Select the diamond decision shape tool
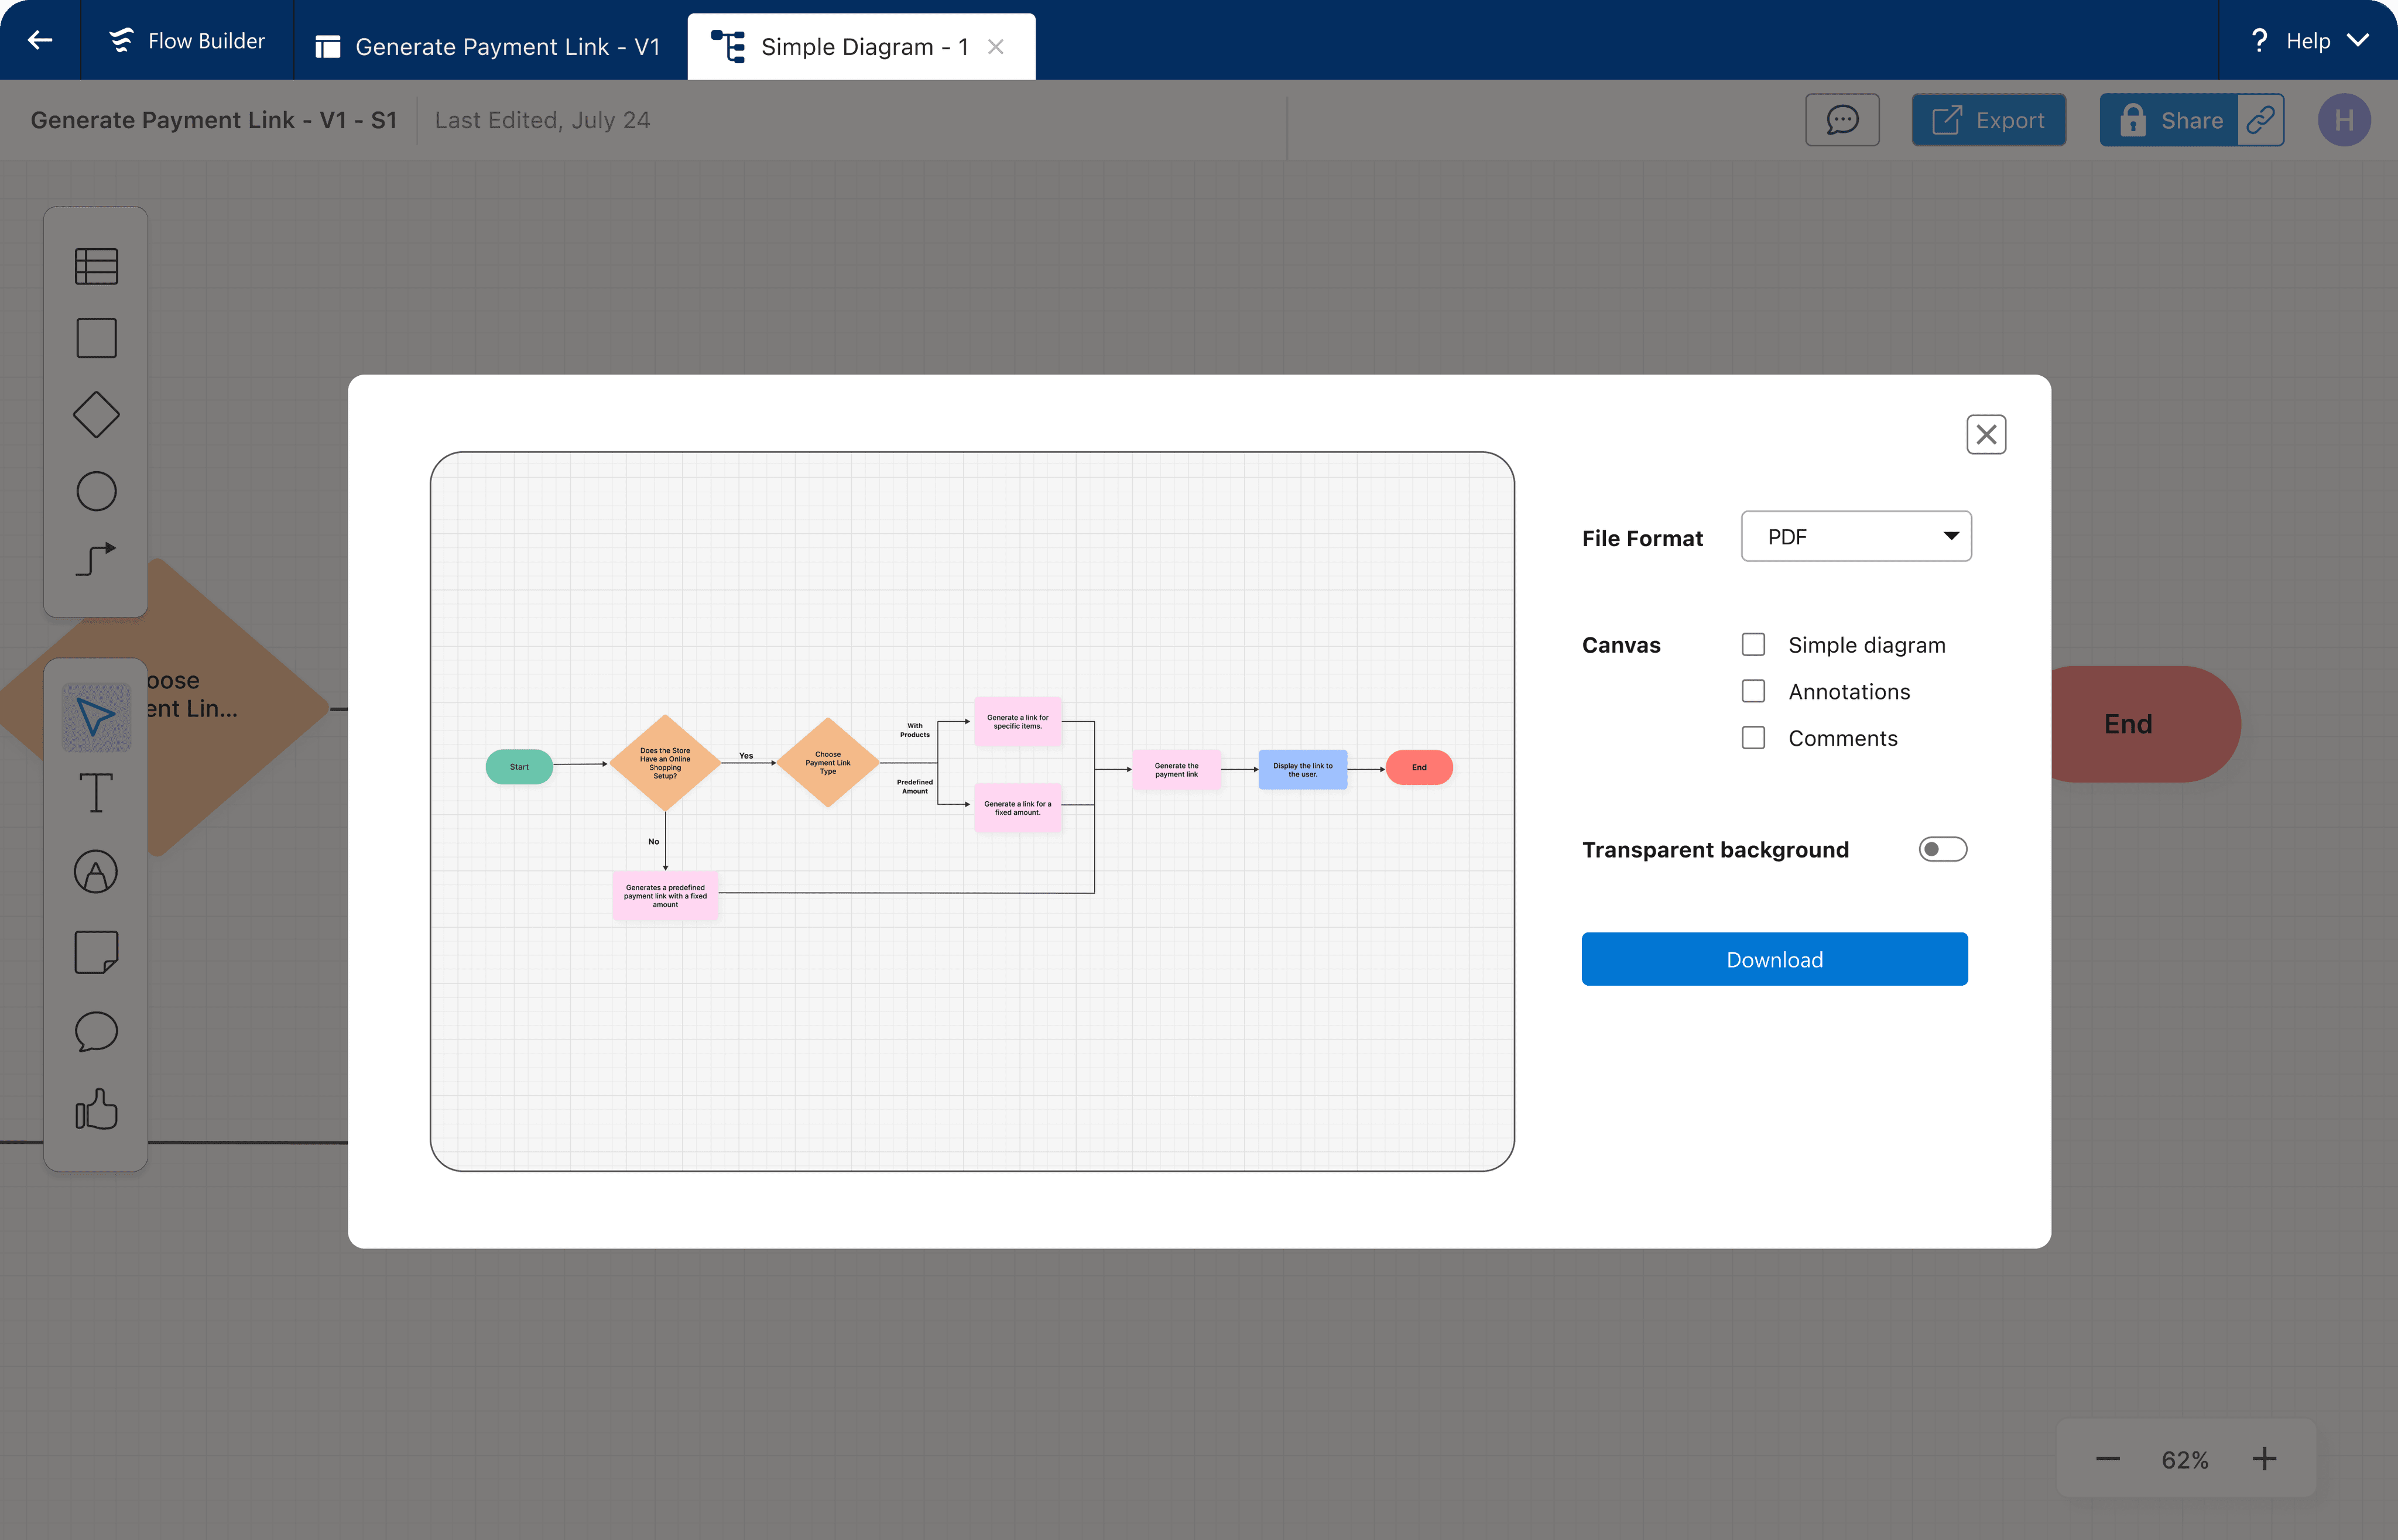The width and height of the screenshot is (2398, 1540). [96, 415]
